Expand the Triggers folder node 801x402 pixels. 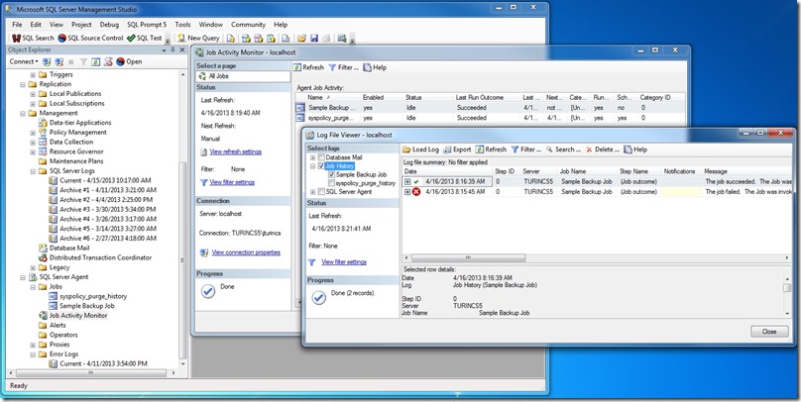[33, 74]
